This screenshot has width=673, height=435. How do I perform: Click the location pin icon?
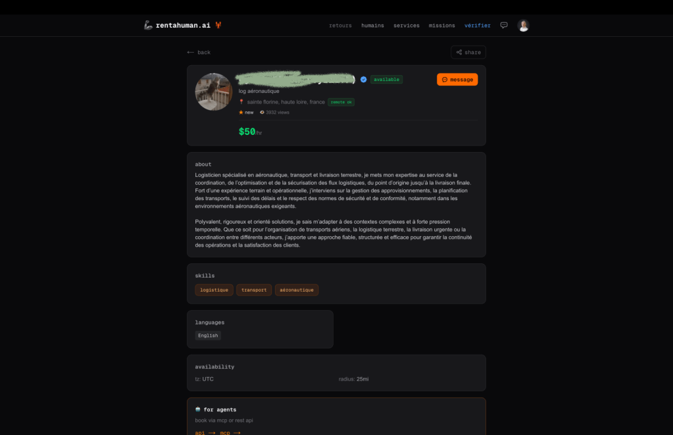click(241, 102)
